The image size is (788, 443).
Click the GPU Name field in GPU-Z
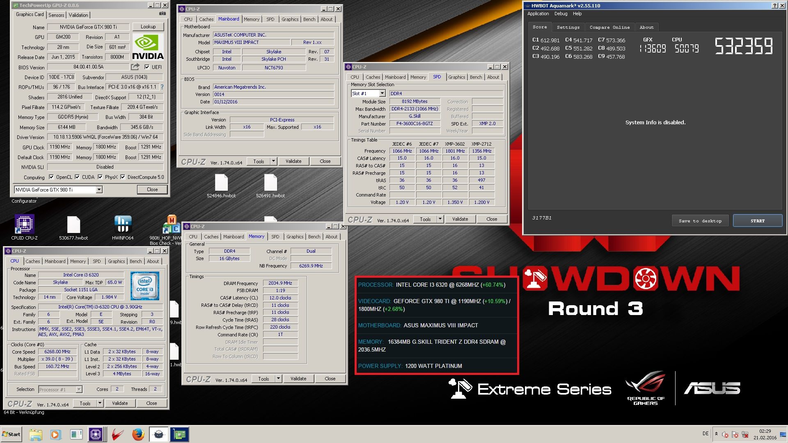88,27
